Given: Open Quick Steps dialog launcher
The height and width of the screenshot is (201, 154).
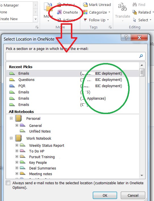Looking at the screenshot, I should pos(37,27).
